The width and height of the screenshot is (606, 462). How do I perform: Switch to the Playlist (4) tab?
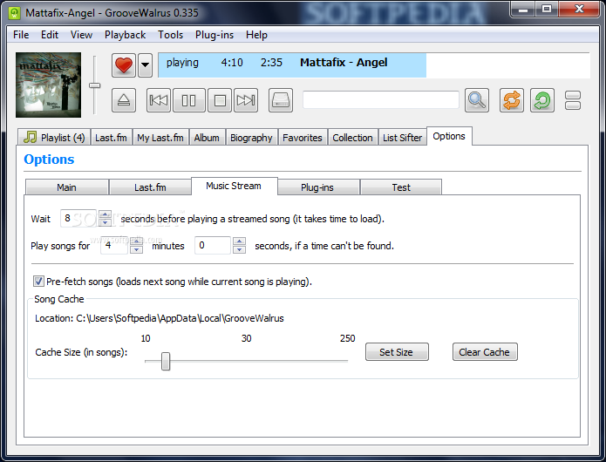point(54,138)
